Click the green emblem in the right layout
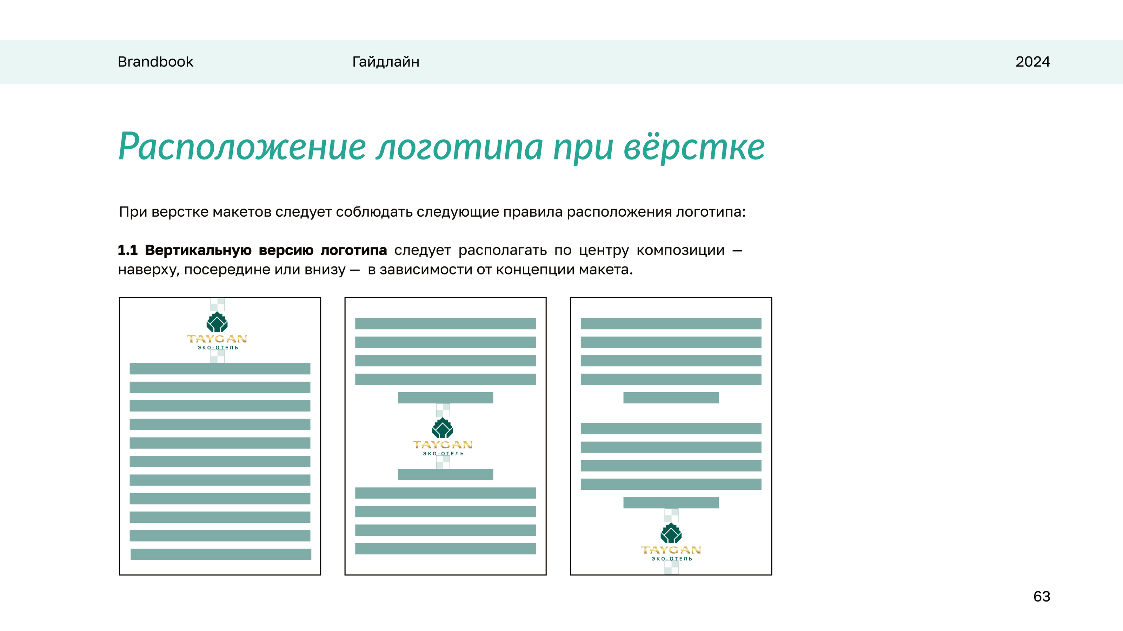 (671, 534)
